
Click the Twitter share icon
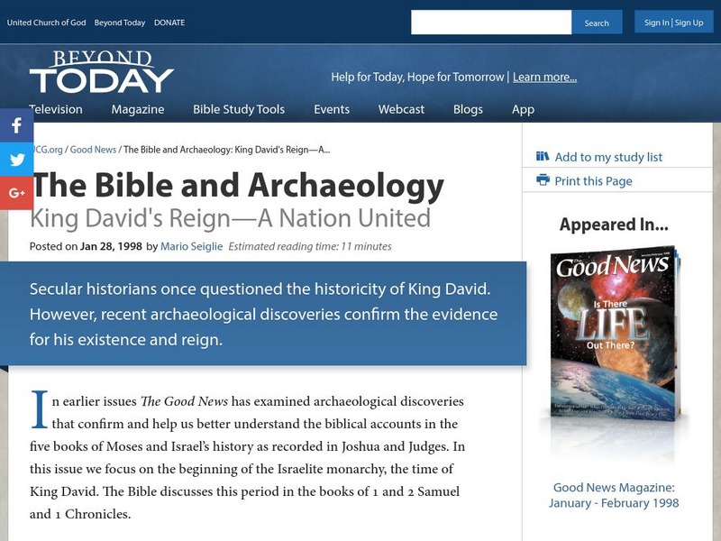[16, 160]
